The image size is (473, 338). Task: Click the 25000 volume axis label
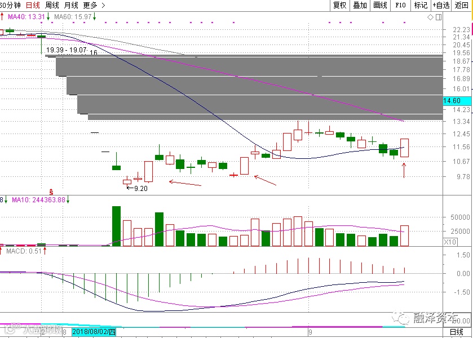click(460, 232)
